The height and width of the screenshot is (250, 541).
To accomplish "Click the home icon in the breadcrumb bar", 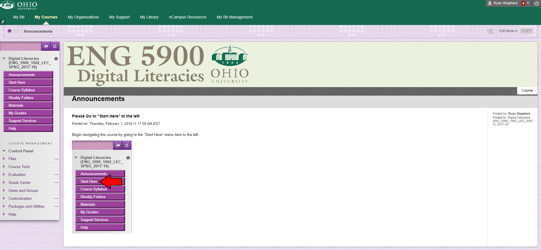I will pos(9,31).
